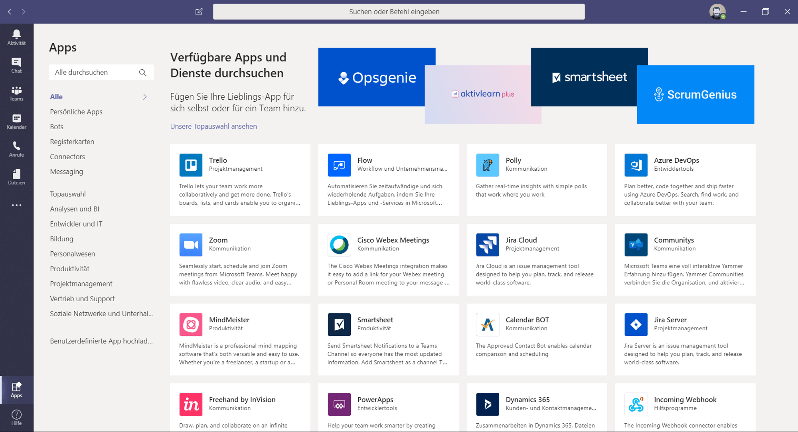798x432 pixels.
Task: Open Dateien in the sidebar
Action: click(x=16, y=177)
